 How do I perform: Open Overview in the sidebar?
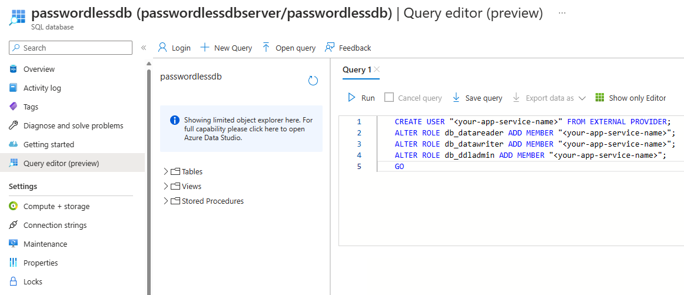[39, 69]
